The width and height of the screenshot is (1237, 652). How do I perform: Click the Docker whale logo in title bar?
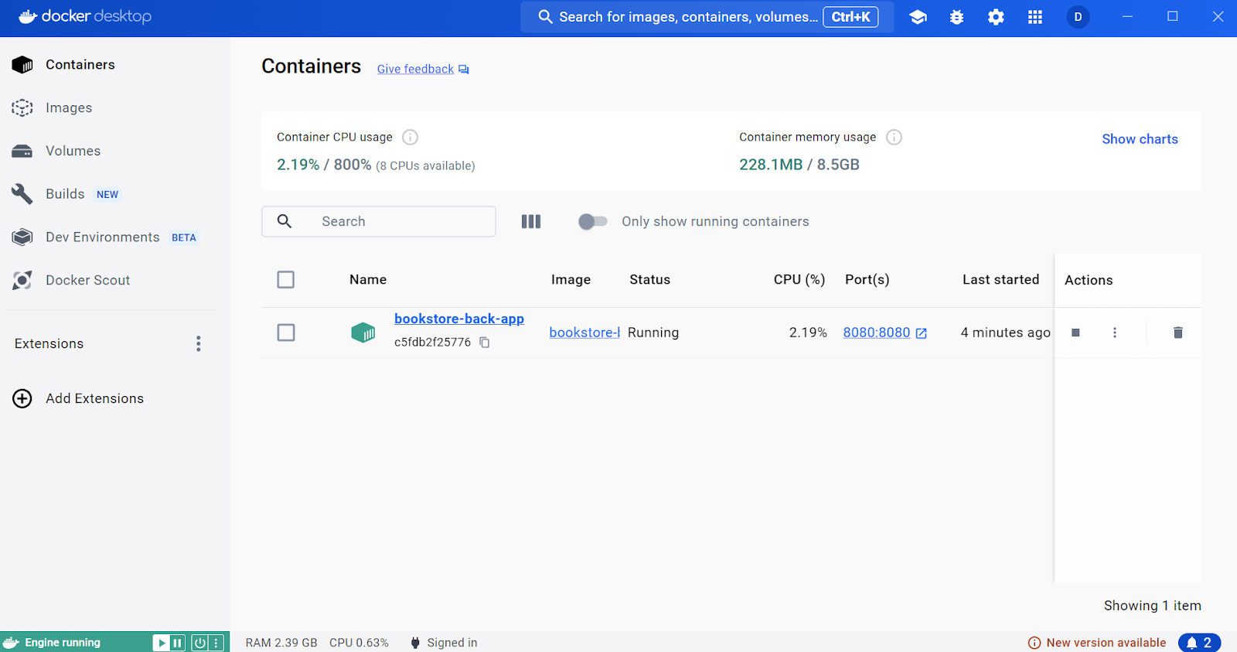pos(28,16)
